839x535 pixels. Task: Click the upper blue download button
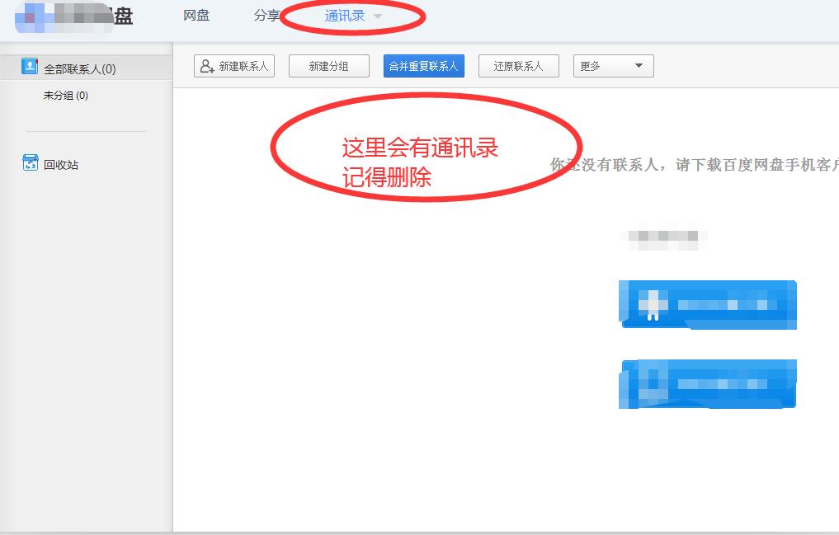click(x=707, y=305)
